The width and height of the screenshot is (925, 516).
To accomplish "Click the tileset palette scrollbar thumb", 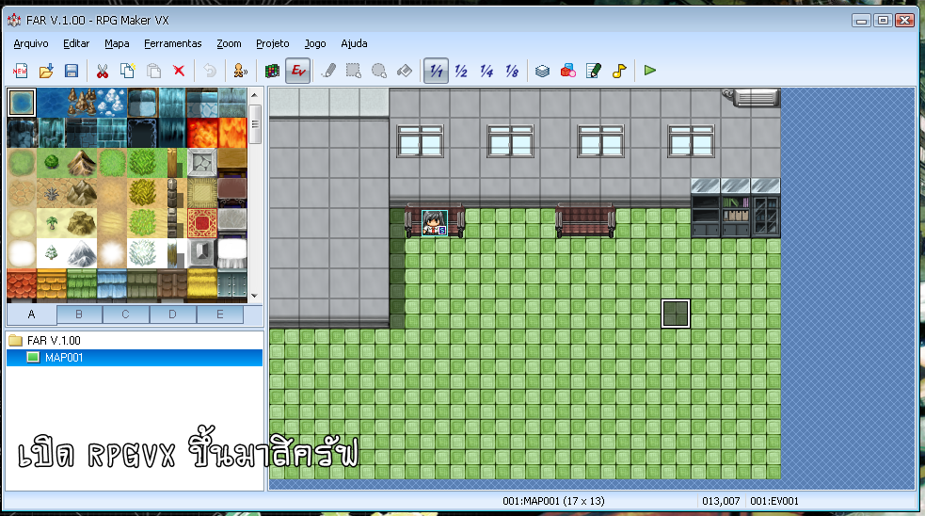I will (x=254, y=124).
